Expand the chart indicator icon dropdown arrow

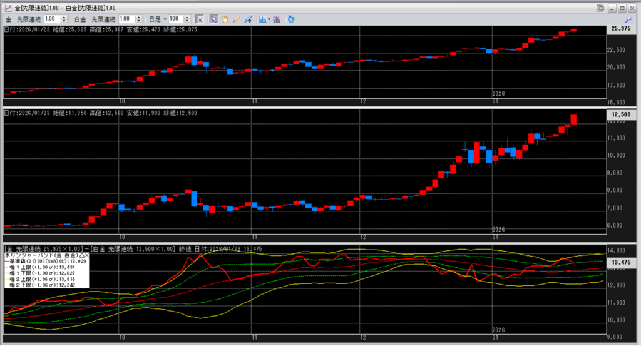click(x=269, y=19)
